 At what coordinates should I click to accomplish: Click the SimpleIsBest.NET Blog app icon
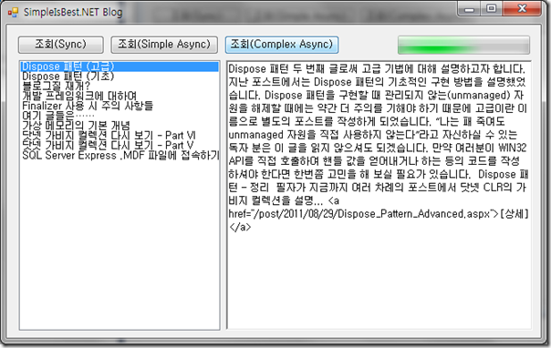[13, 12]
